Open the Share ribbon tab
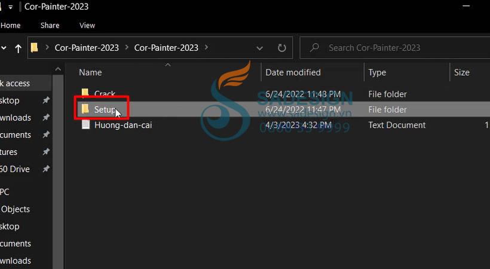490x269 pixels. click(50, 25)
